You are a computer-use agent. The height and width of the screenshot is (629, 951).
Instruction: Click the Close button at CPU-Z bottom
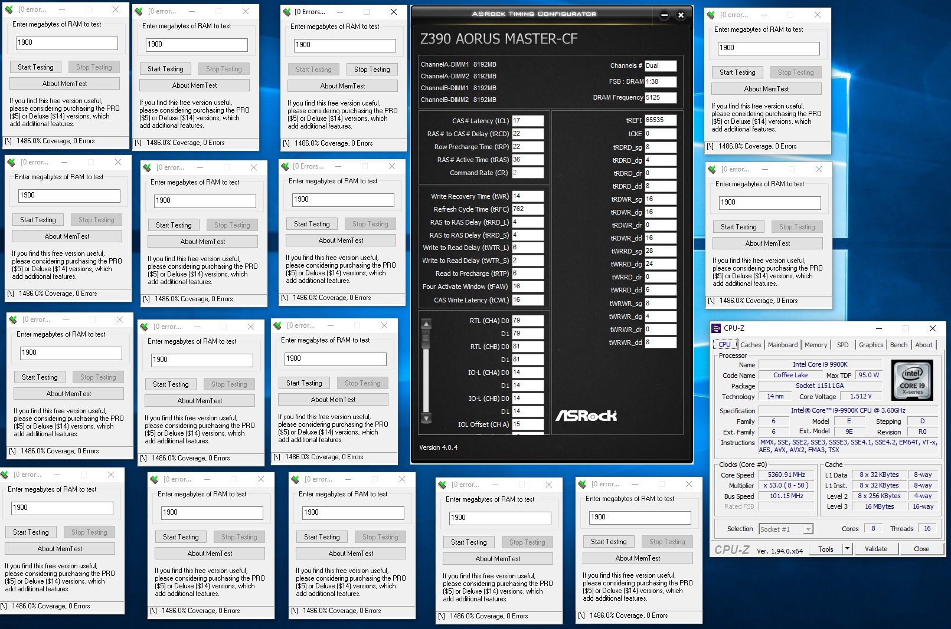point(921,549)
